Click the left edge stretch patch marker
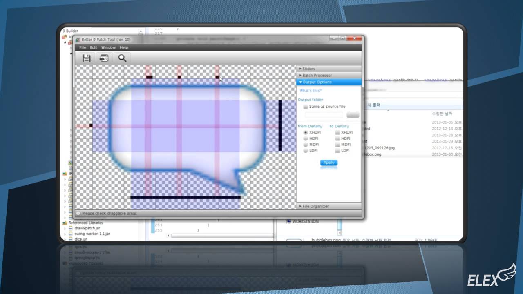523x294 pixels. point(91,125)
